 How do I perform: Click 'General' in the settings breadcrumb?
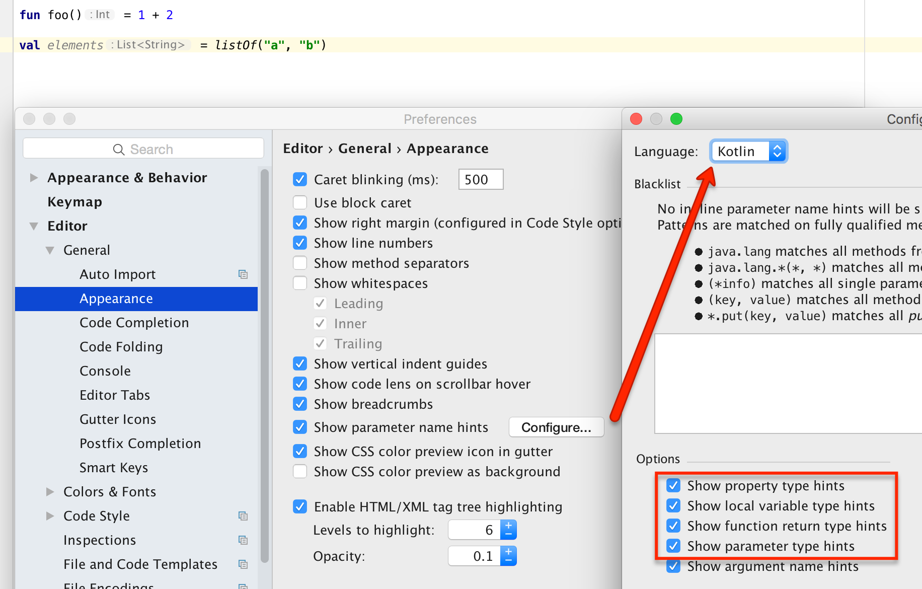pos(364,149)
